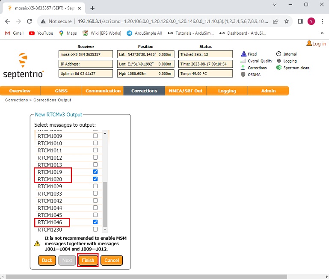
Task: Open the NMEA/SBF Out menu
Action: [x=186, y=91]
